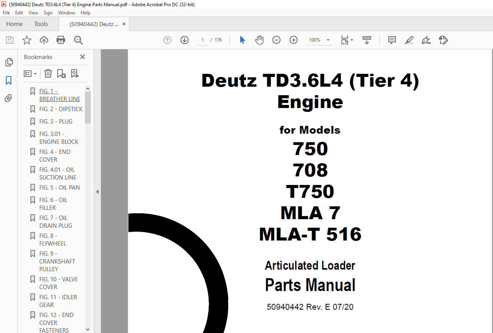Click the page number input field
493x333 pixels.
(202, 40)
